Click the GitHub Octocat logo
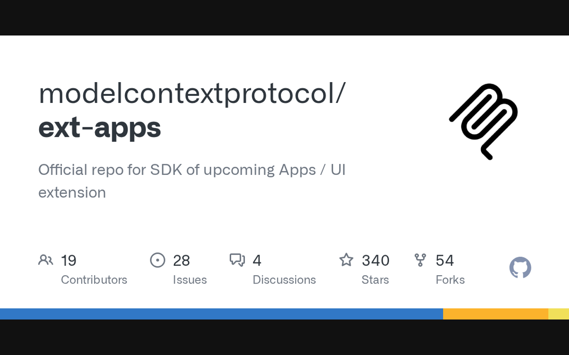Image resolution: width=569 pixels, height=355 pixels. [520, 268]
